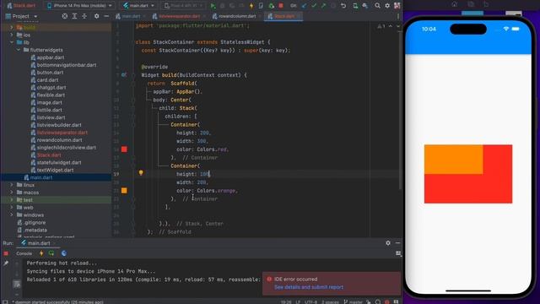Click the Git push arrow icon

click(323, 6)
